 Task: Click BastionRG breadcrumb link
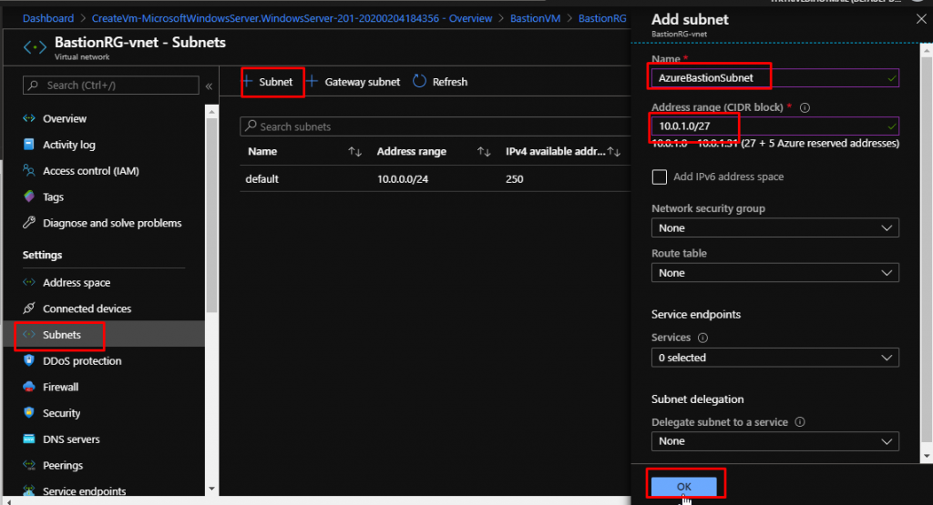pos(602,18)
